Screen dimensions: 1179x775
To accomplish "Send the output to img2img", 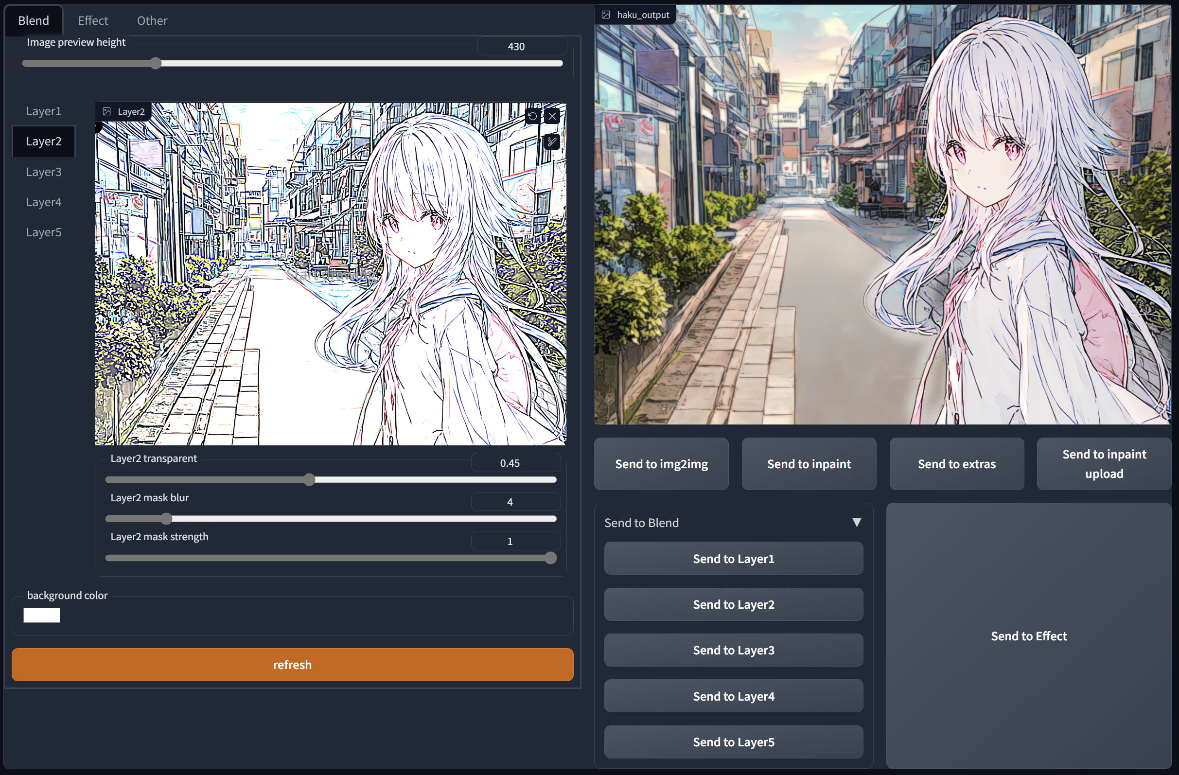I will [x=661, y=464].
